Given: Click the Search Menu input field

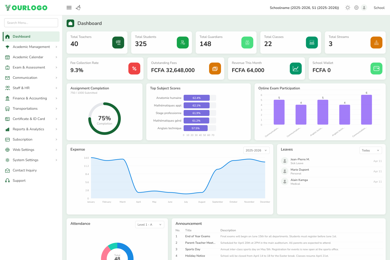Looking at the screenshot, I should (x=31, y=23).
